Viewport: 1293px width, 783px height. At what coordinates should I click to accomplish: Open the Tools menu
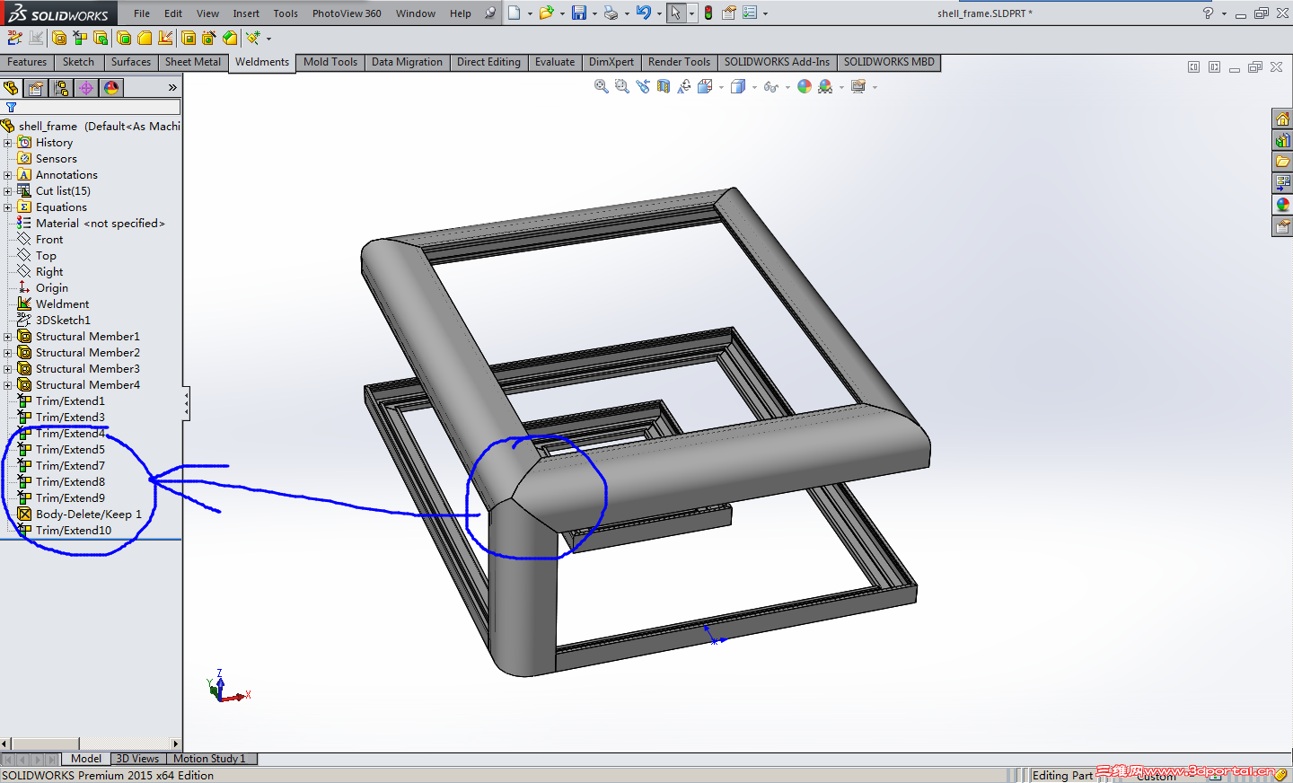286,13
